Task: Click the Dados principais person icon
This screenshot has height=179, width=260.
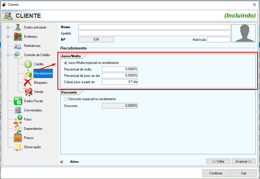Action: click(x=18, y=28)
